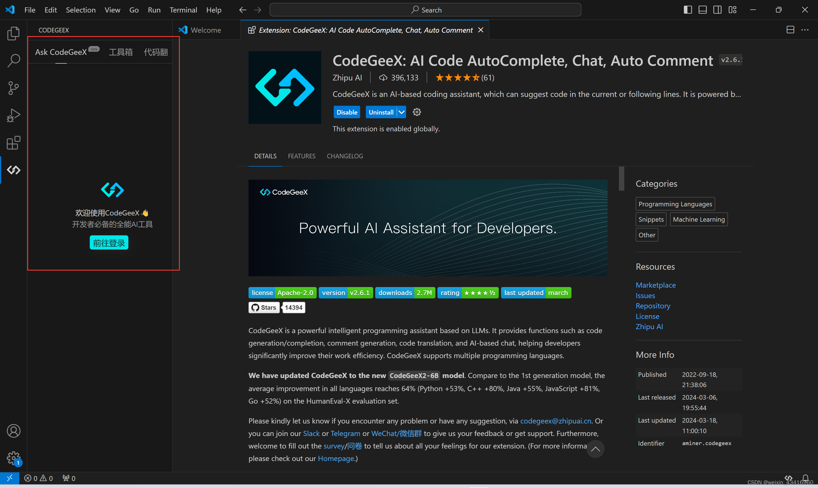The height and width of the screenshot is (488, 818).
Task: Expand the extension settings gear menu
Action: 417,111
